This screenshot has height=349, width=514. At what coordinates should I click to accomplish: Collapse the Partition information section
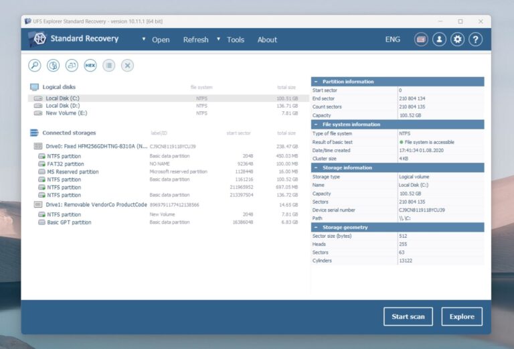pyautogui.click(x=317, y=82)
